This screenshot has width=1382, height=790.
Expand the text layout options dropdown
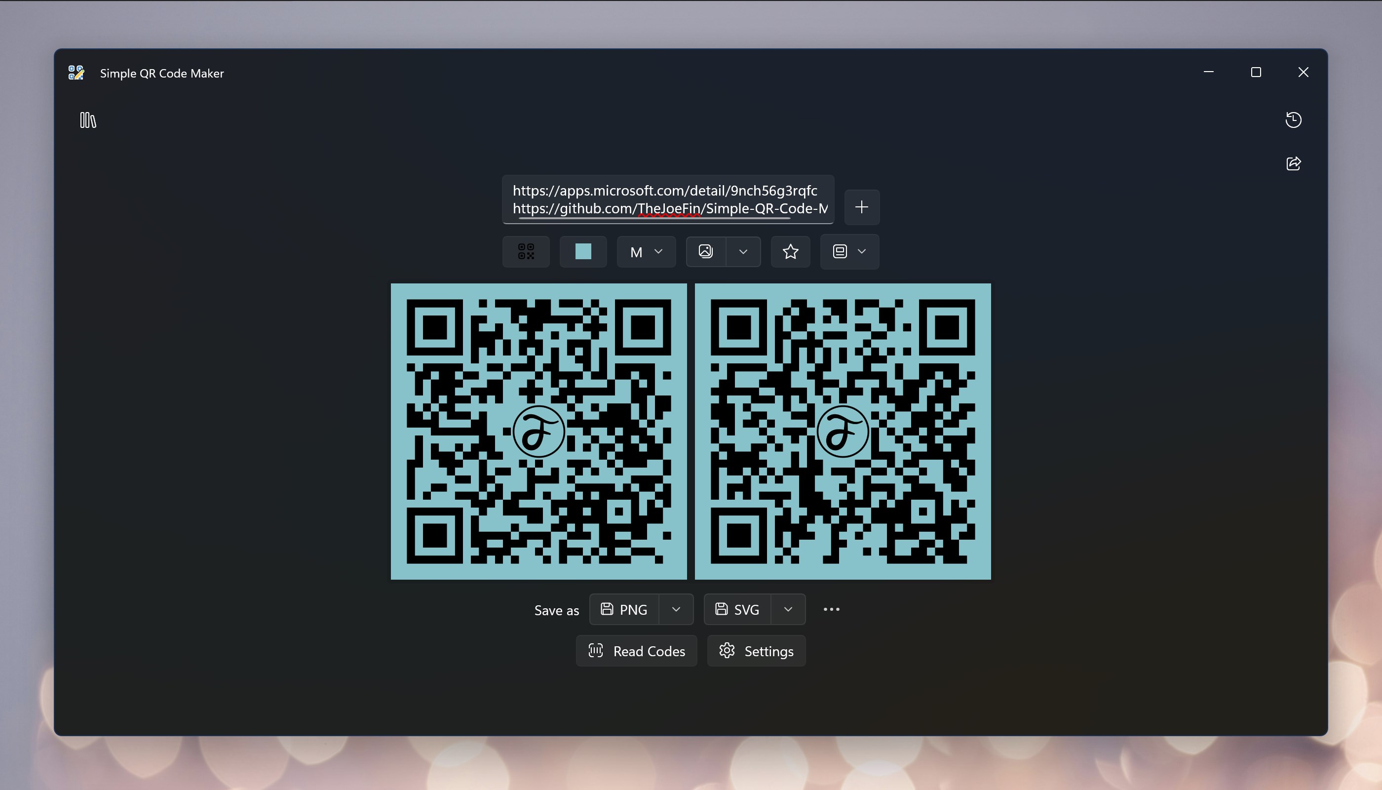coord(849,252)
